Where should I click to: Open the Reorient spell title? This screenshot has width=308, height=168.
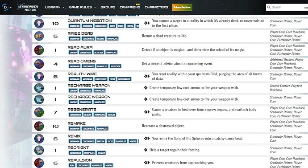coord(78,148)
